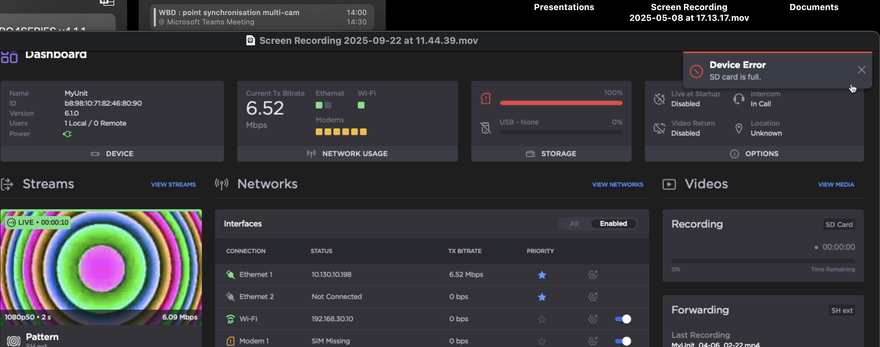The width and height of the screenshot is (880, 347).
Task: Click the Videos panel icon
Action: point(669,184)
